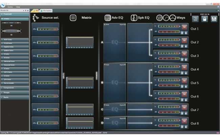Click the round application logo button
Image resolution: width=220 pixels, height=137 pixels.
(x=3, y=5)
